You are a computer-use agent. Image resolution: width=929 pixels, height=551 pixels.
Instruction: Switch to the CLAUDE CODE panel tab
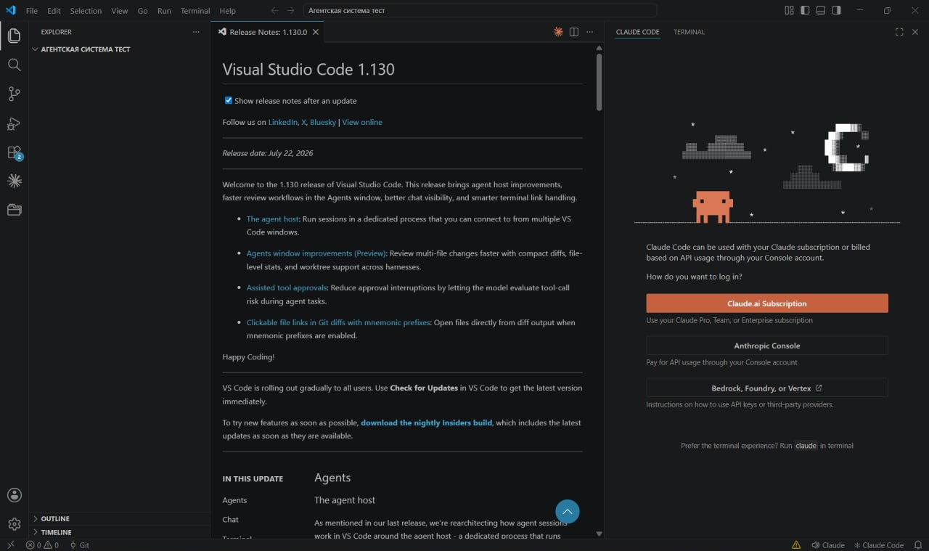637,32
